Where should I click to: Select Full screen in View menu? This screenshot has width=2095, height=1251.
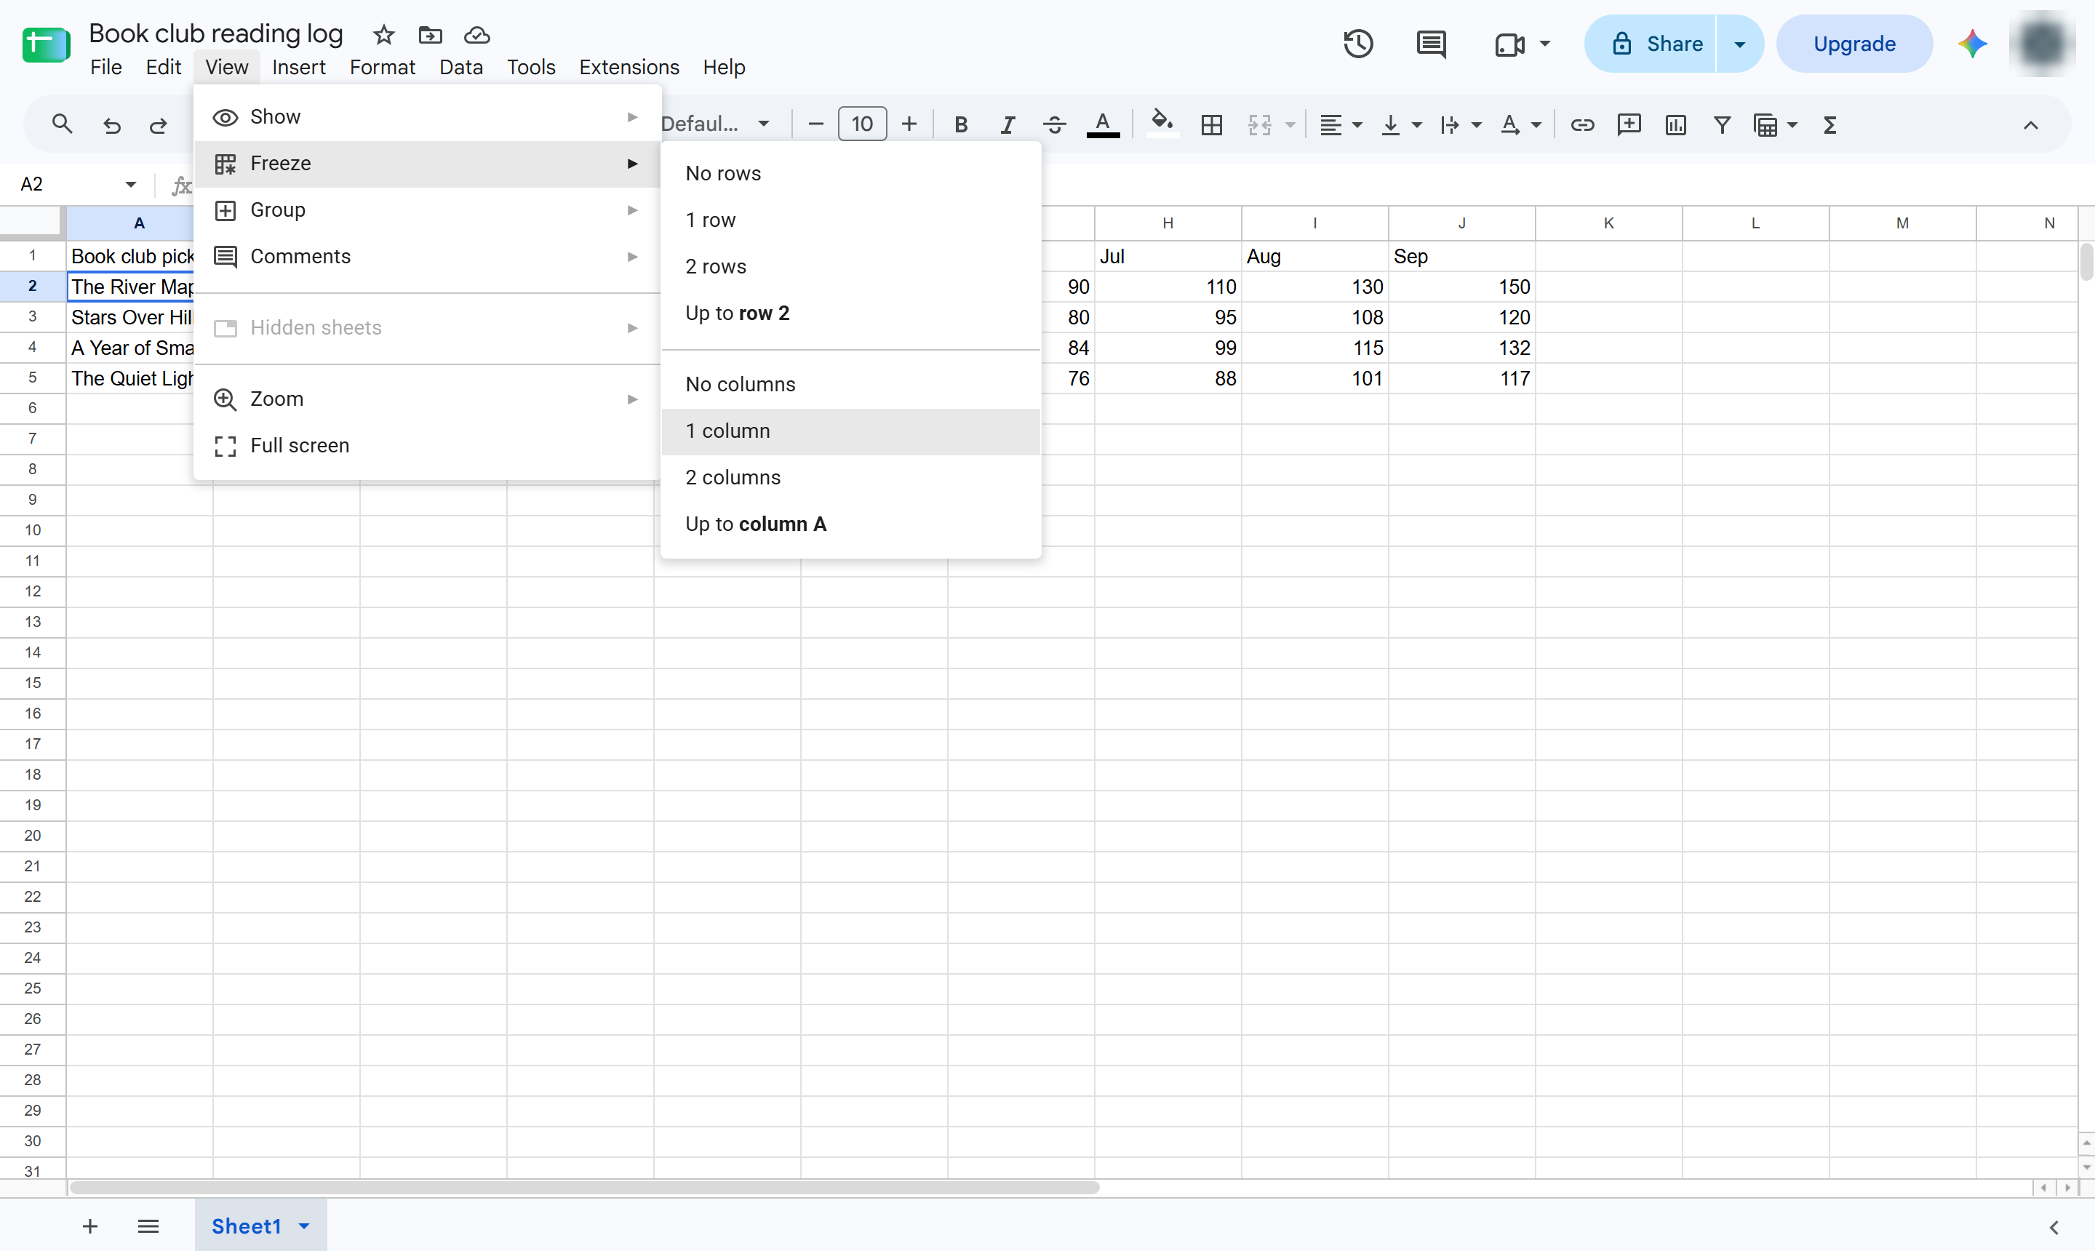tap(428, 445)
